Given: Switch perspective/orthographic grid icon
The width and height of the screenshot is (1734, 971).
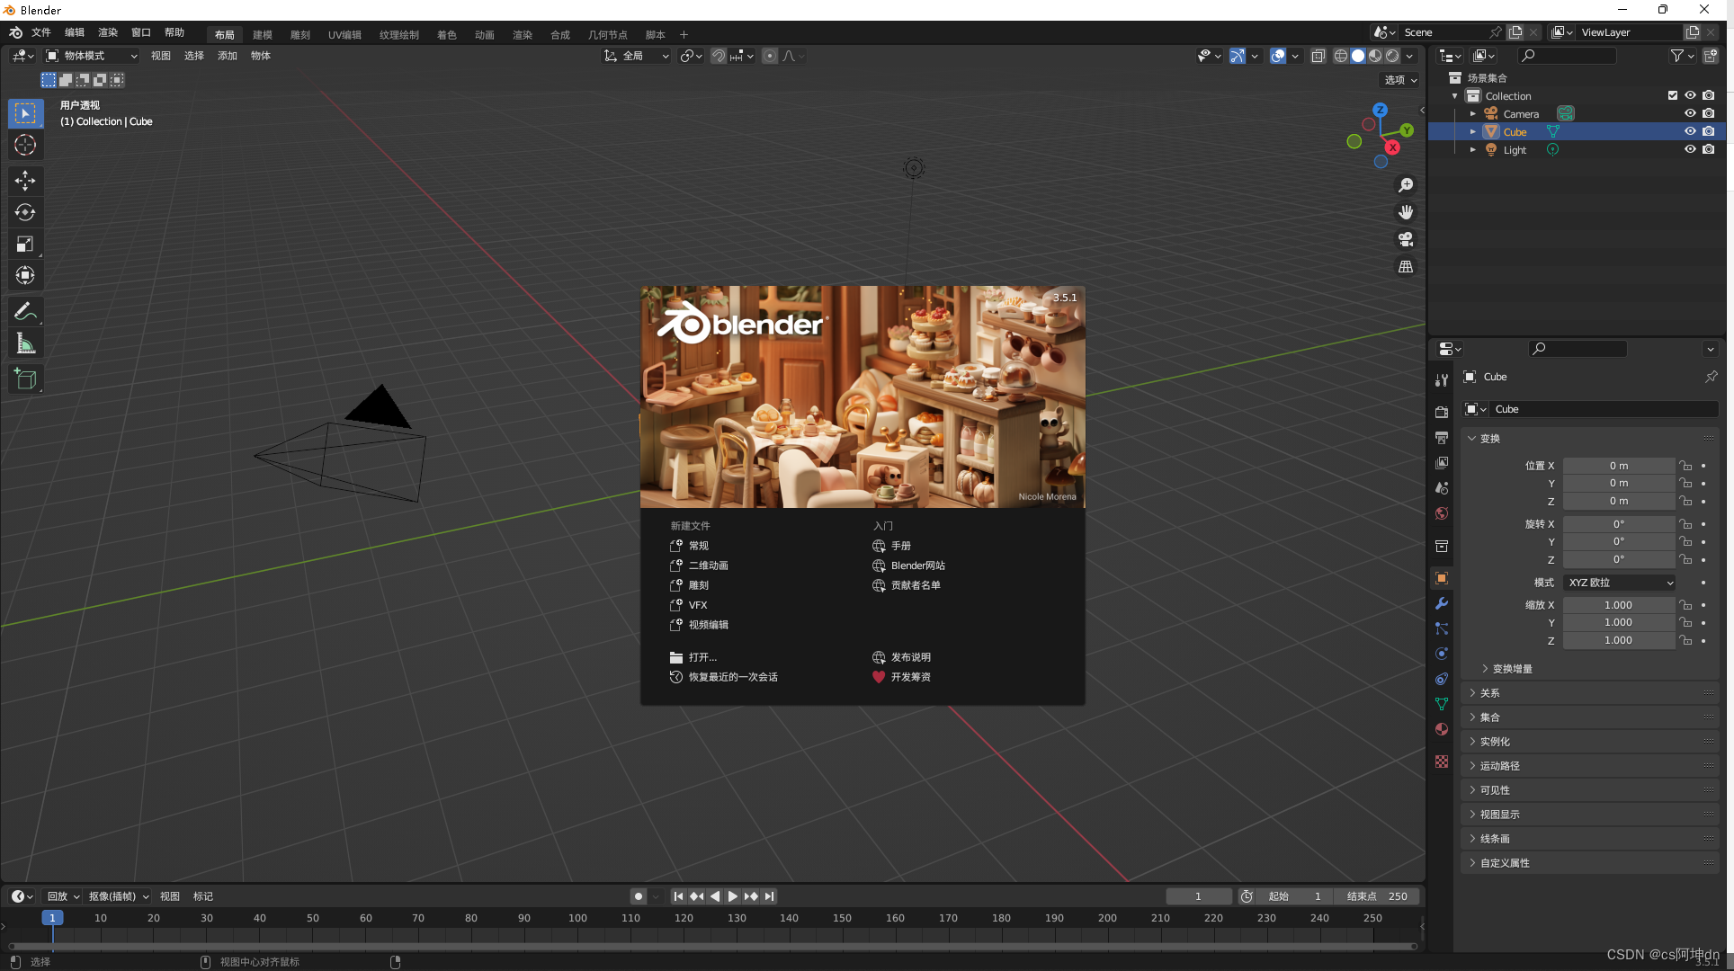Looking at the screenshot, I should tap(1406, 267).
